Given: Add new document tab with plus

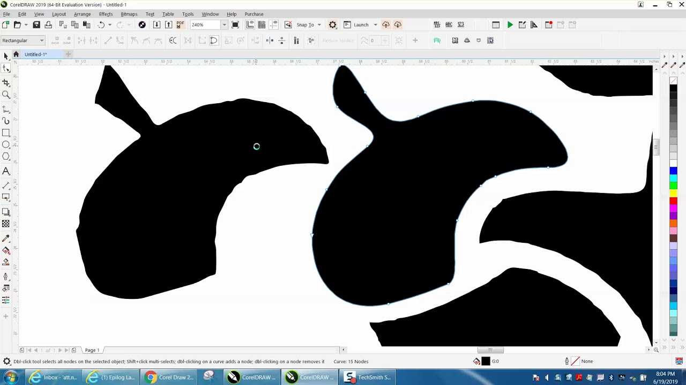Looking at the screenshot, I should tap(68, 54).
